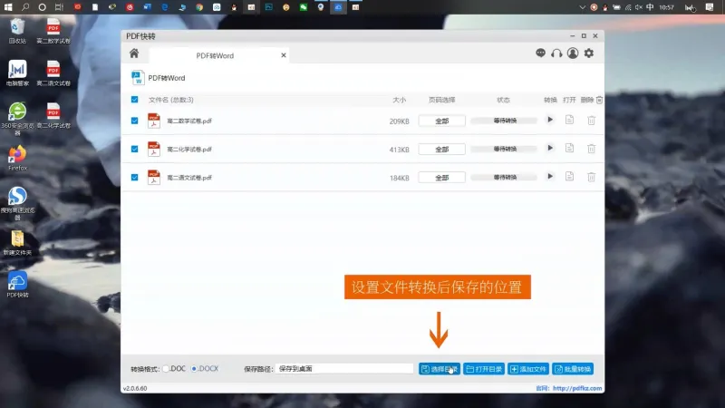Open the Recycle Bin desktop icon

(17, 31)
